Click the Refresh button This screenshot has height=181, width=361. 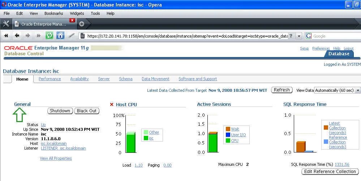pyautogui.click(x=282, y=90)
